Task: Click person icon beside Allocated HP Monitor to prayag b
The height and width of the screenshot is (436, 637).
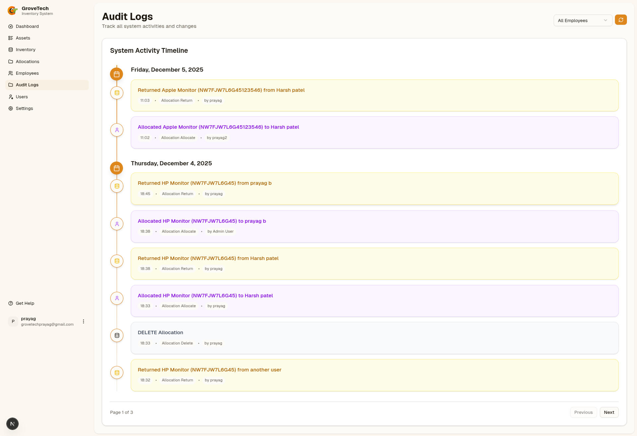Action: pos(117,224)
